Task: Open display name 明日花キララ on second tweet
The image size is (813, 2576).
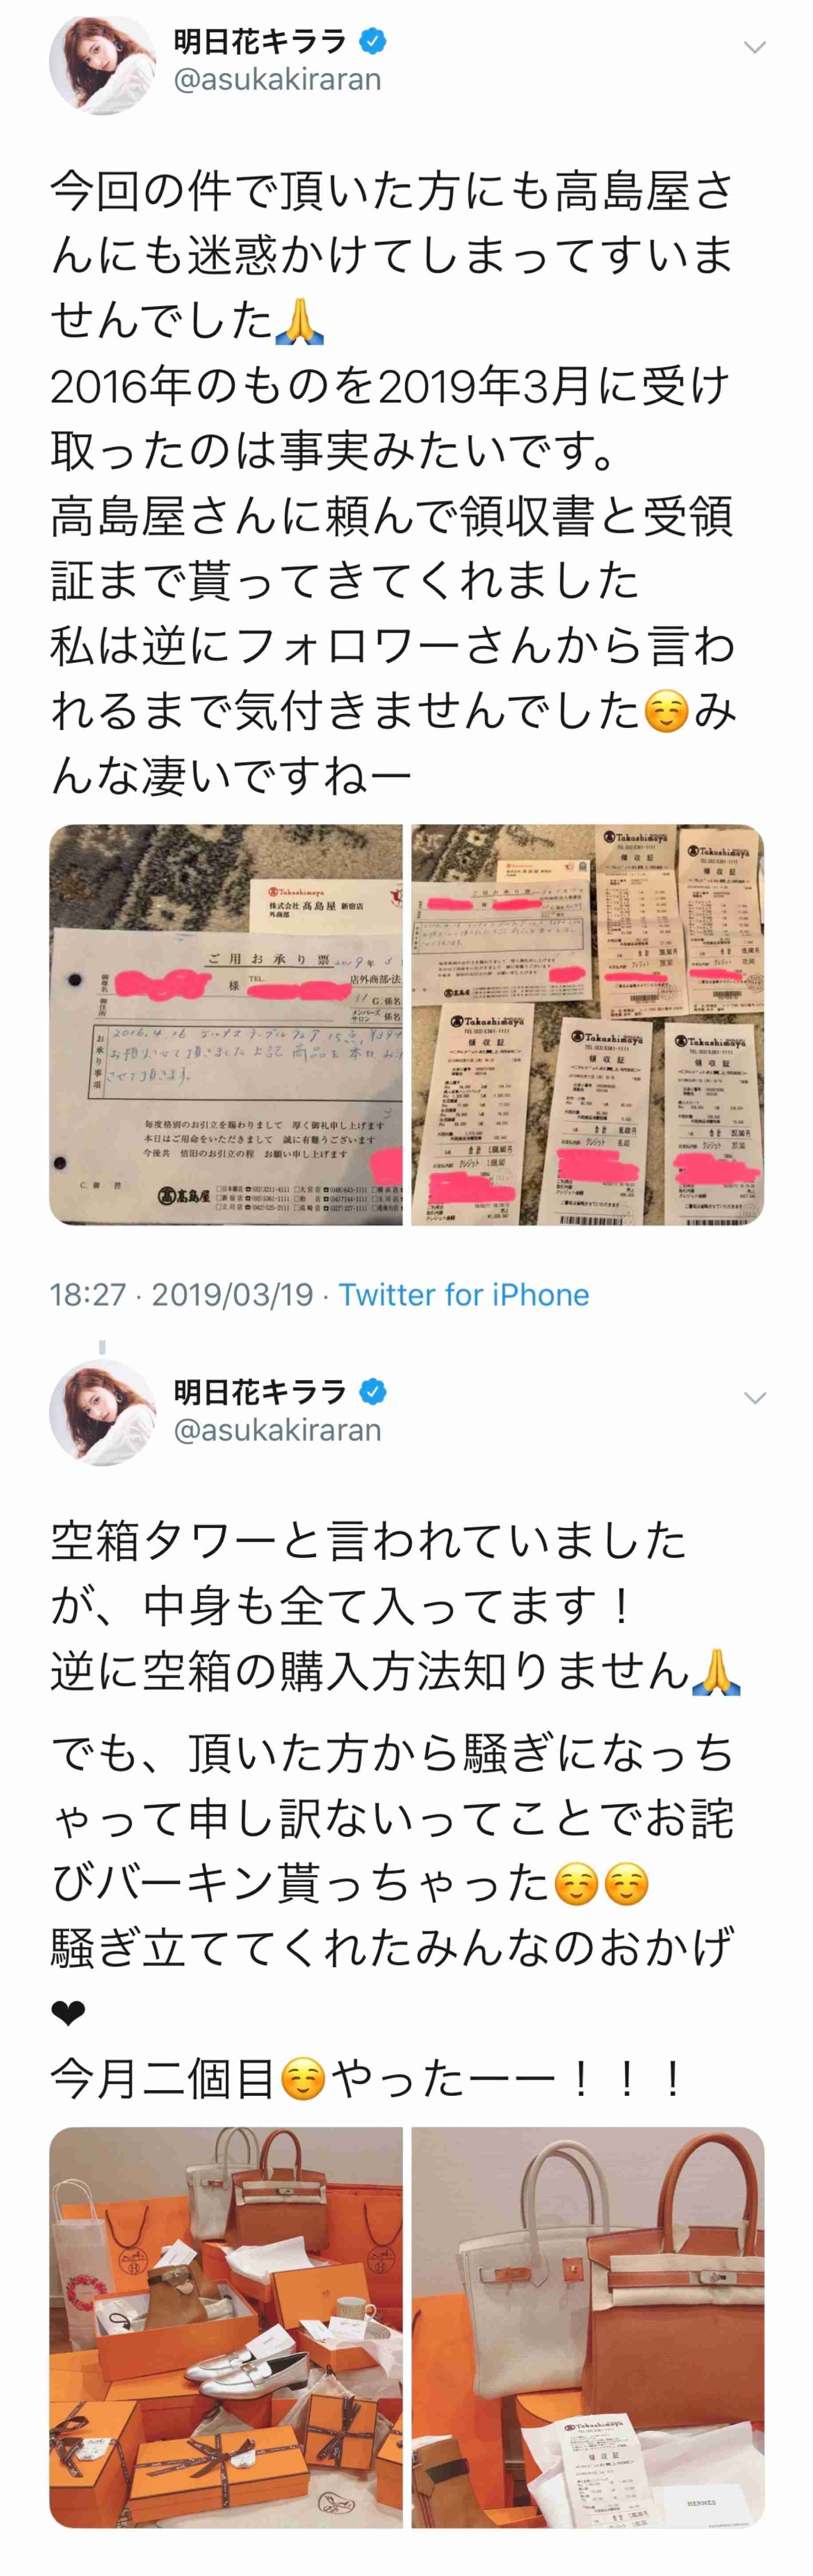Action: click(261, 1391)
